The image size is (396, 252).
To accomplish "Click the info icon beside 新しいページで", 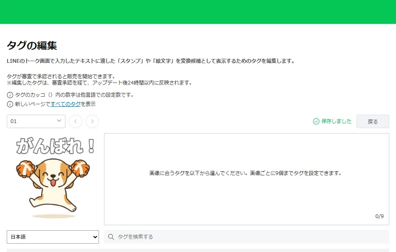I will (x=10, y=104).
